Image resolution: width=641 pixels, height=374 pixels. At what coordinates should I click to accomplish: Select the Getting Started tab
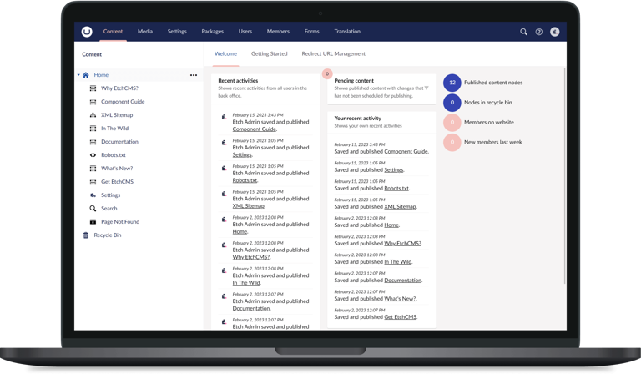point(269,53)
